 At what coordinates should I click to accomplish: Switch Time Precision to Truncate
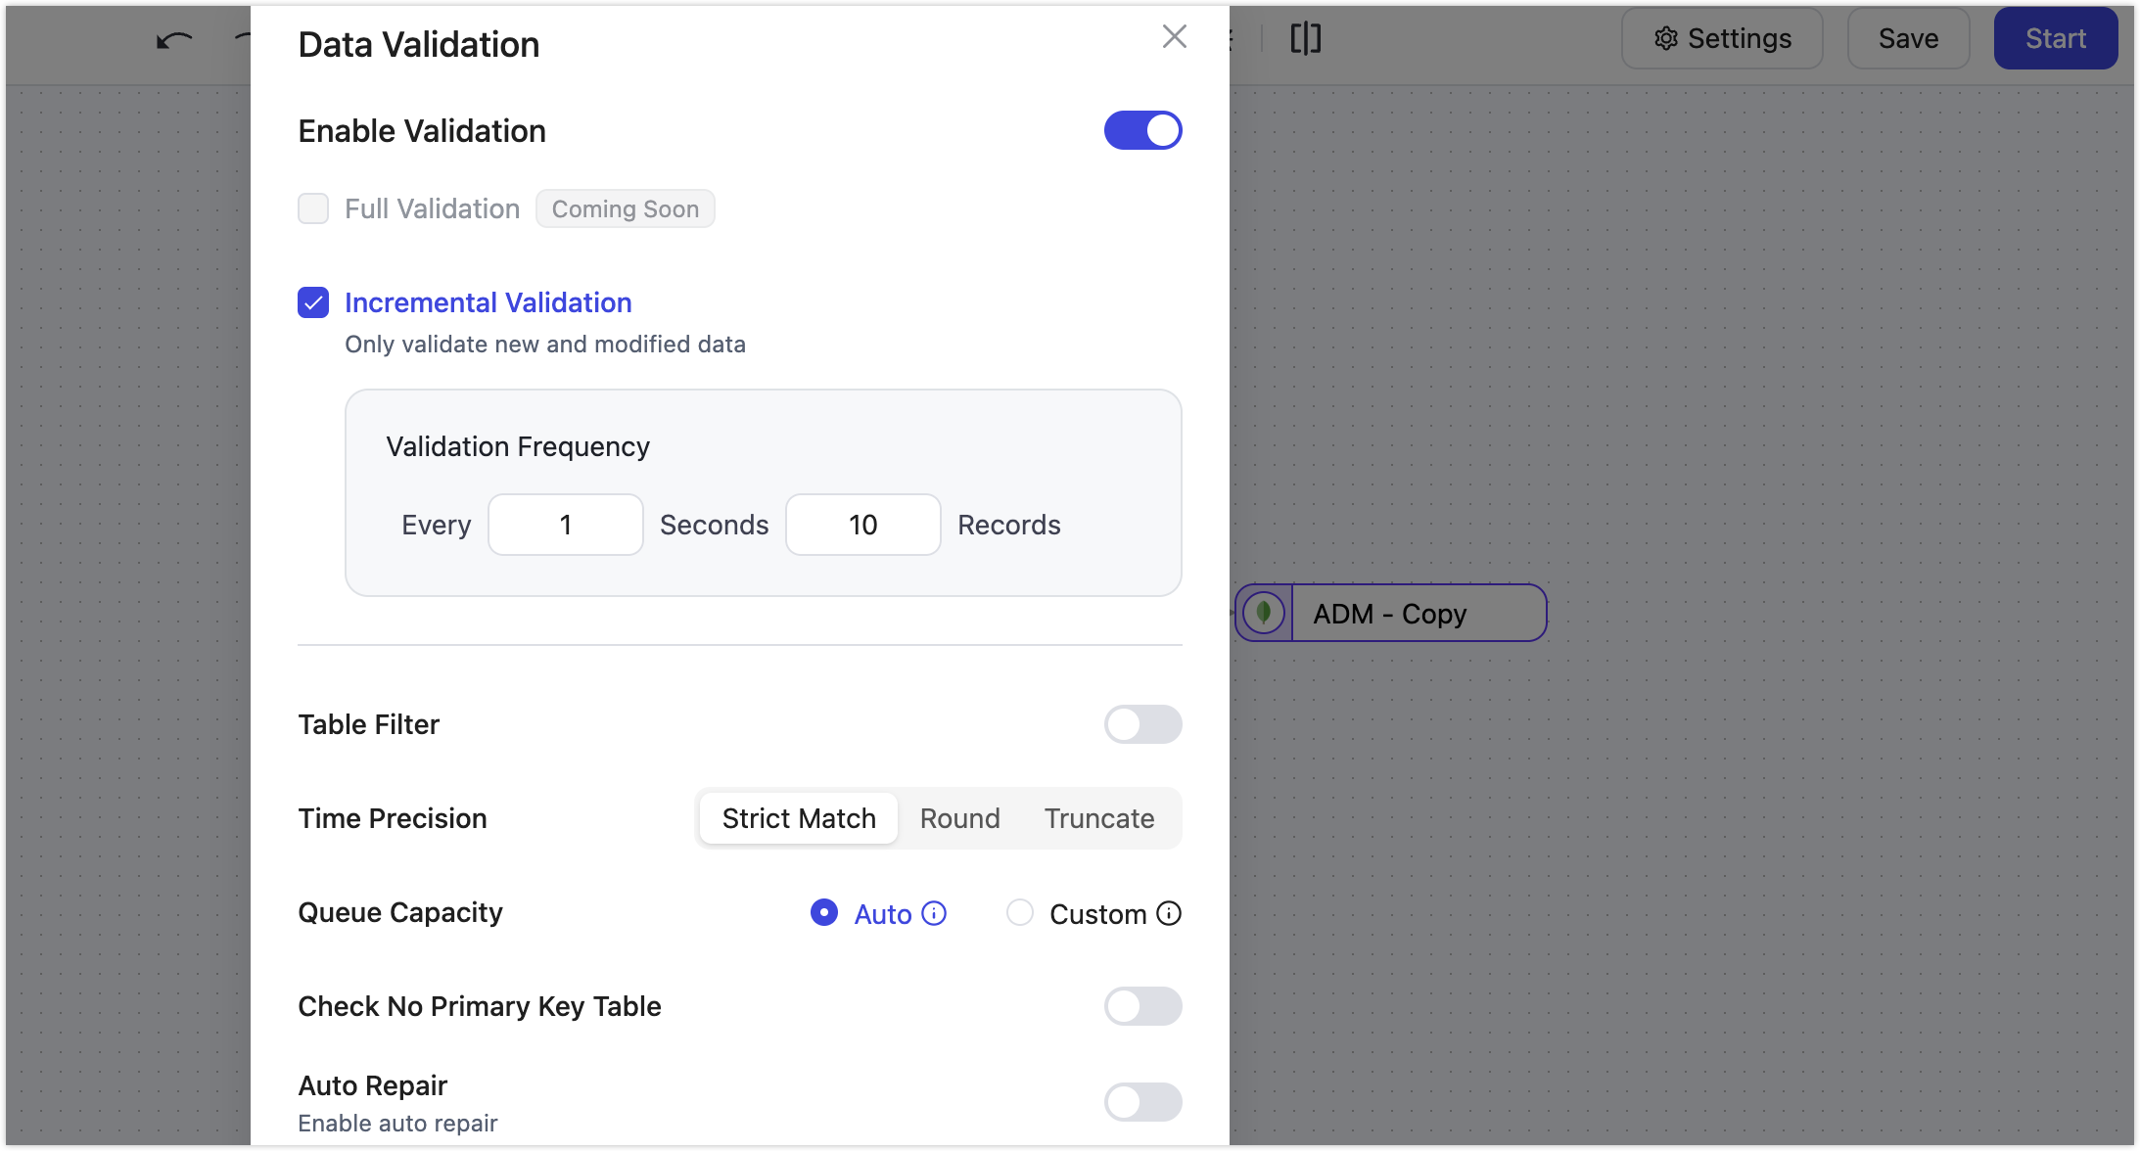pos(1098,818)
